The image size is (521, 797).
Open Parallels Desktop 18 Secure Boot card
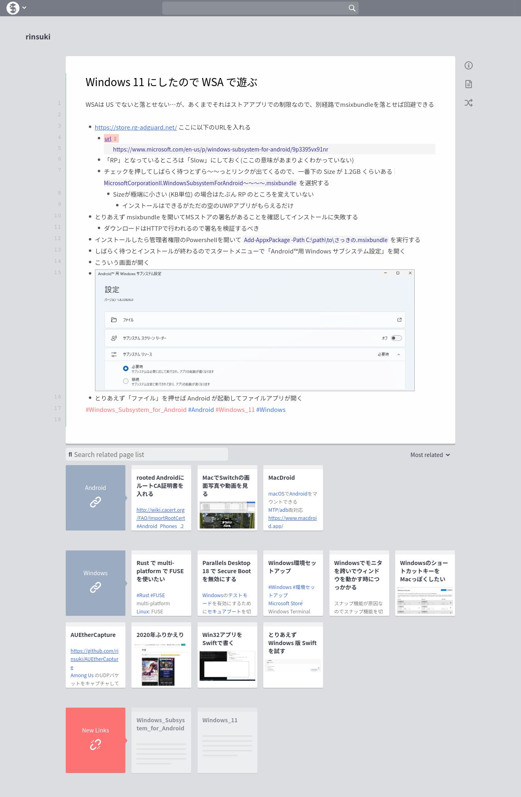(x=227, y=583)
